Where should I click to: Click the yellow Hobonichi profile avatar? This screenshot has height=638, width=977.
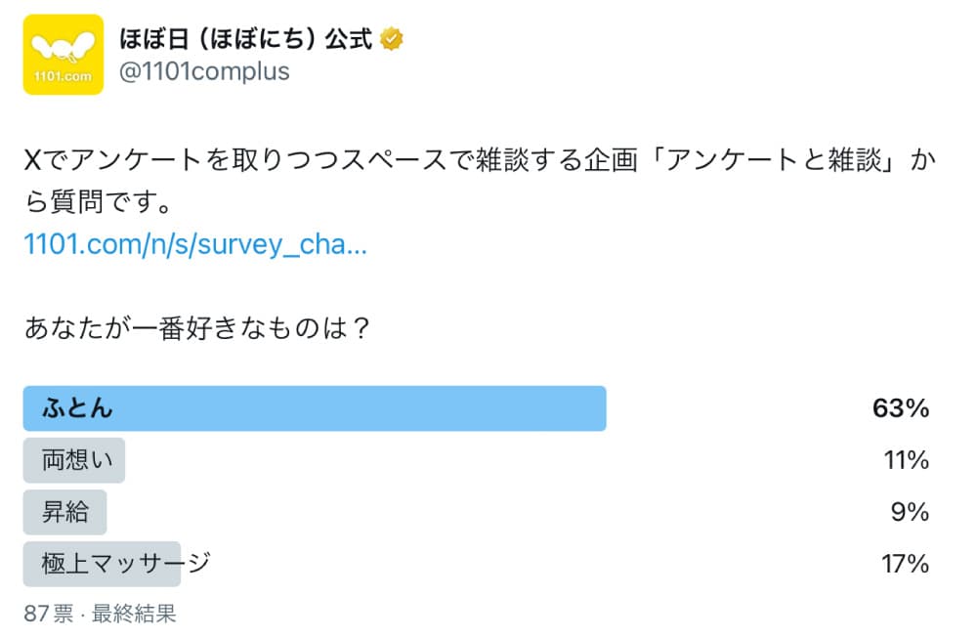(64, 55)
